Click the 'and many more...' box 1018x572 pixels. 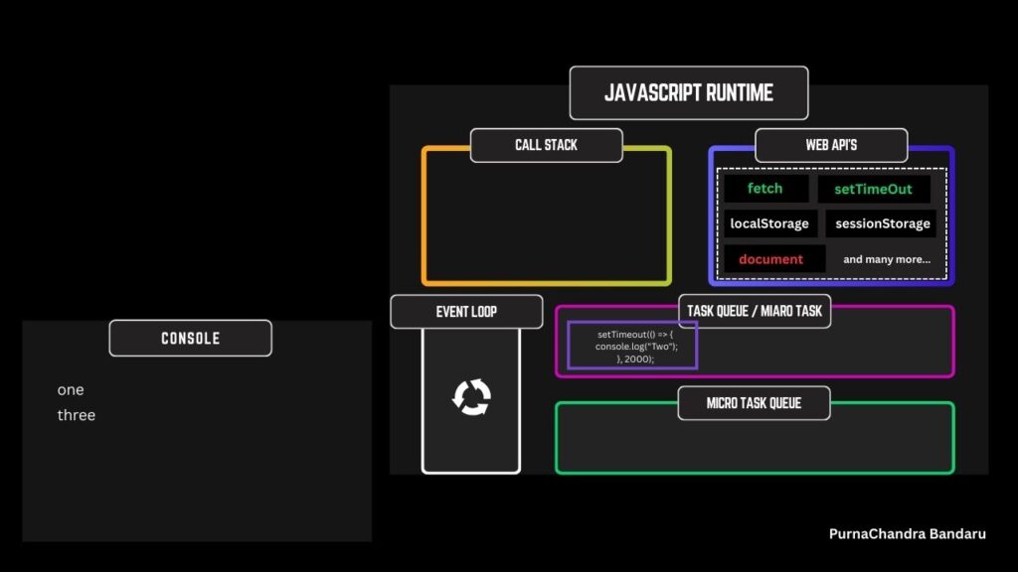(887, 259)
